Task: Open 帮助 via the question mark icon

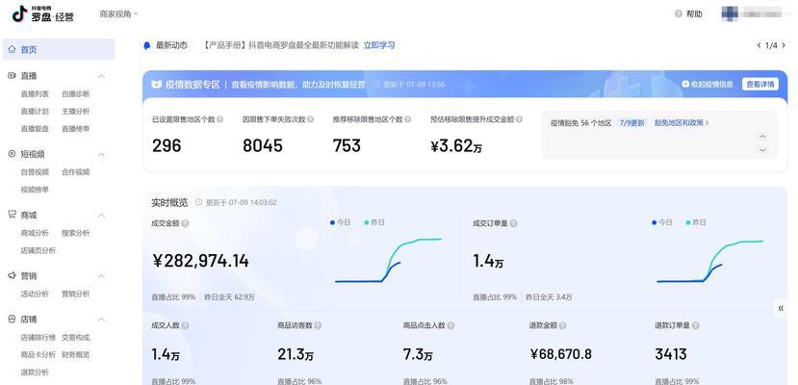Action: (x=679, y=14)
